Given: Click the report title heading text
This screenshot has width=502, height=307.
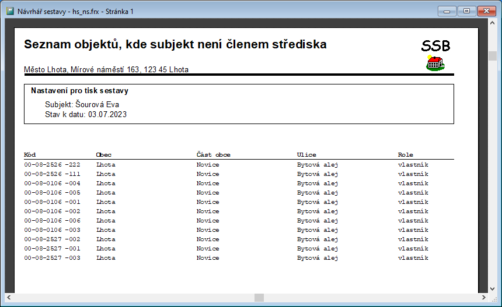Looking at the screenshot, I should point(175,45).
